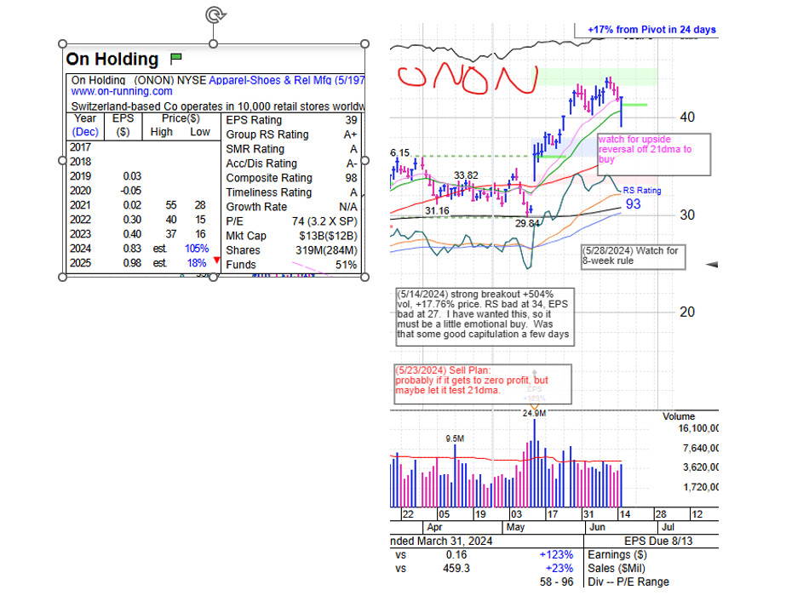Click the 'EPS Rating' row value 39
Viewport: 809px width, 613px height.
352,120
